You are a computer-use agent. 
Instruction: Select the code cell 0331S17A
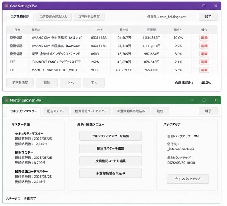(99, 46)
